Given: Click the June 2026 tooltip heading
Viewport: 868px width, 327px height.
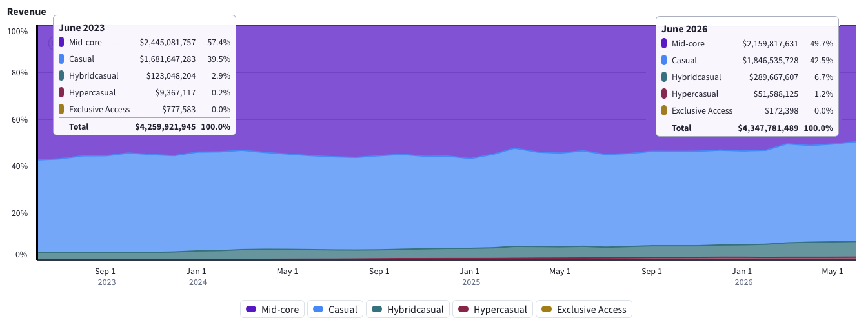Looking at the screenshot, I should click(x=685, y=29).
